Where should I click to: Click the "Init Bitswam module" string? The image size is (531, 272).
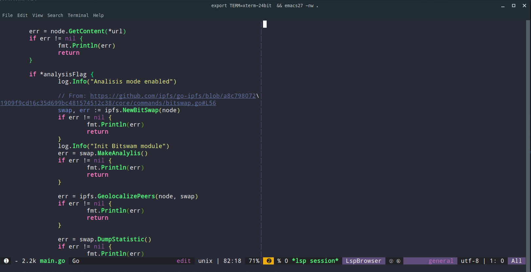(x=130, y=146)
